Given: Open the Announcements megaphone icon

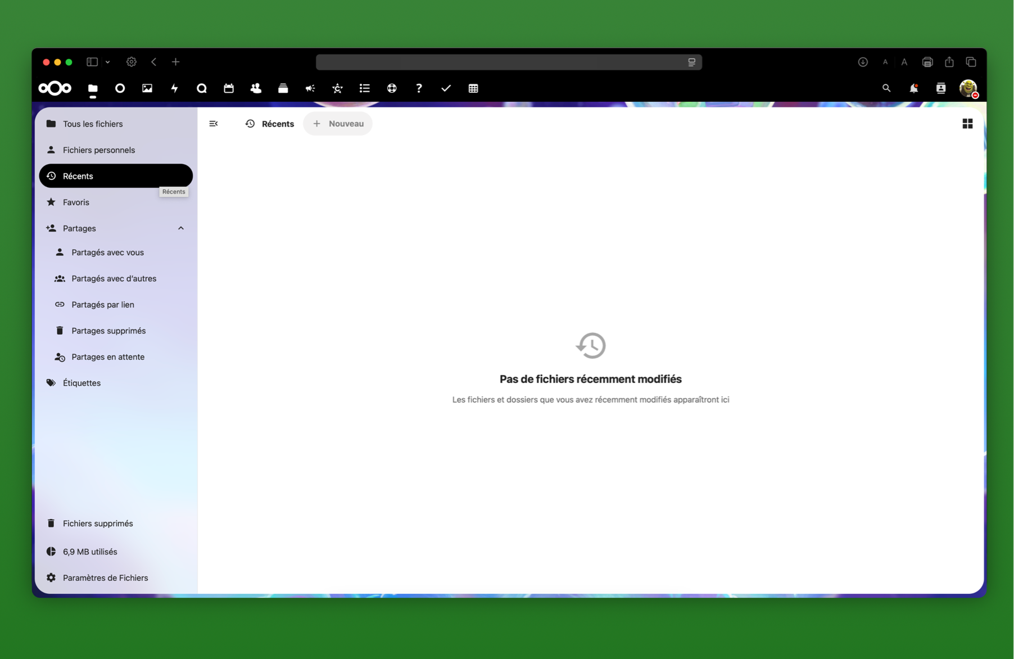Looking at the screenshot, I should (x=310, y=88).
